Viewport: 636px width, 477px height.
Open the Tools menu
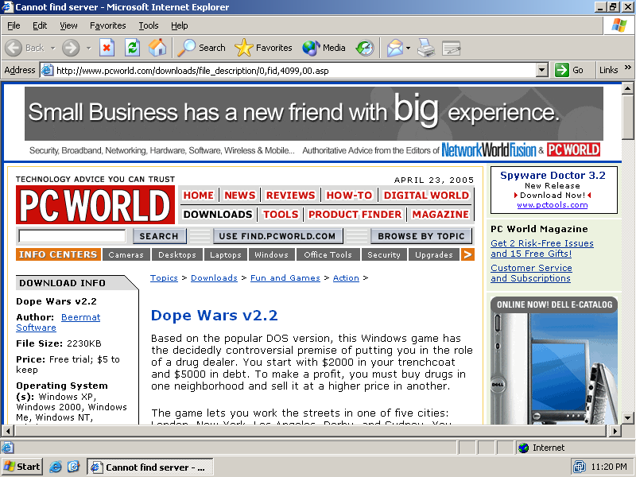pyautogui.click(x=149, y=25)
